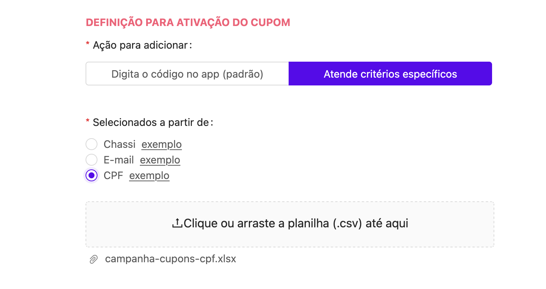Click the E-mail option label text
Image resolution: width=546 pixels, height=289 pixels.
[119, 160]
